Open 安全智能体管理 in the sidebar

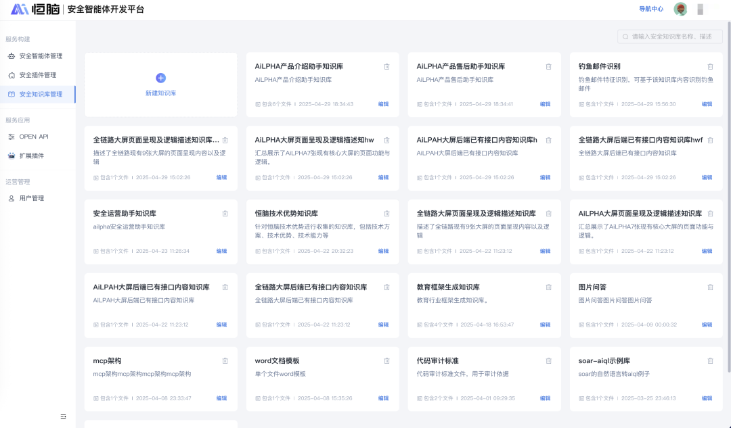click(40, 56)
